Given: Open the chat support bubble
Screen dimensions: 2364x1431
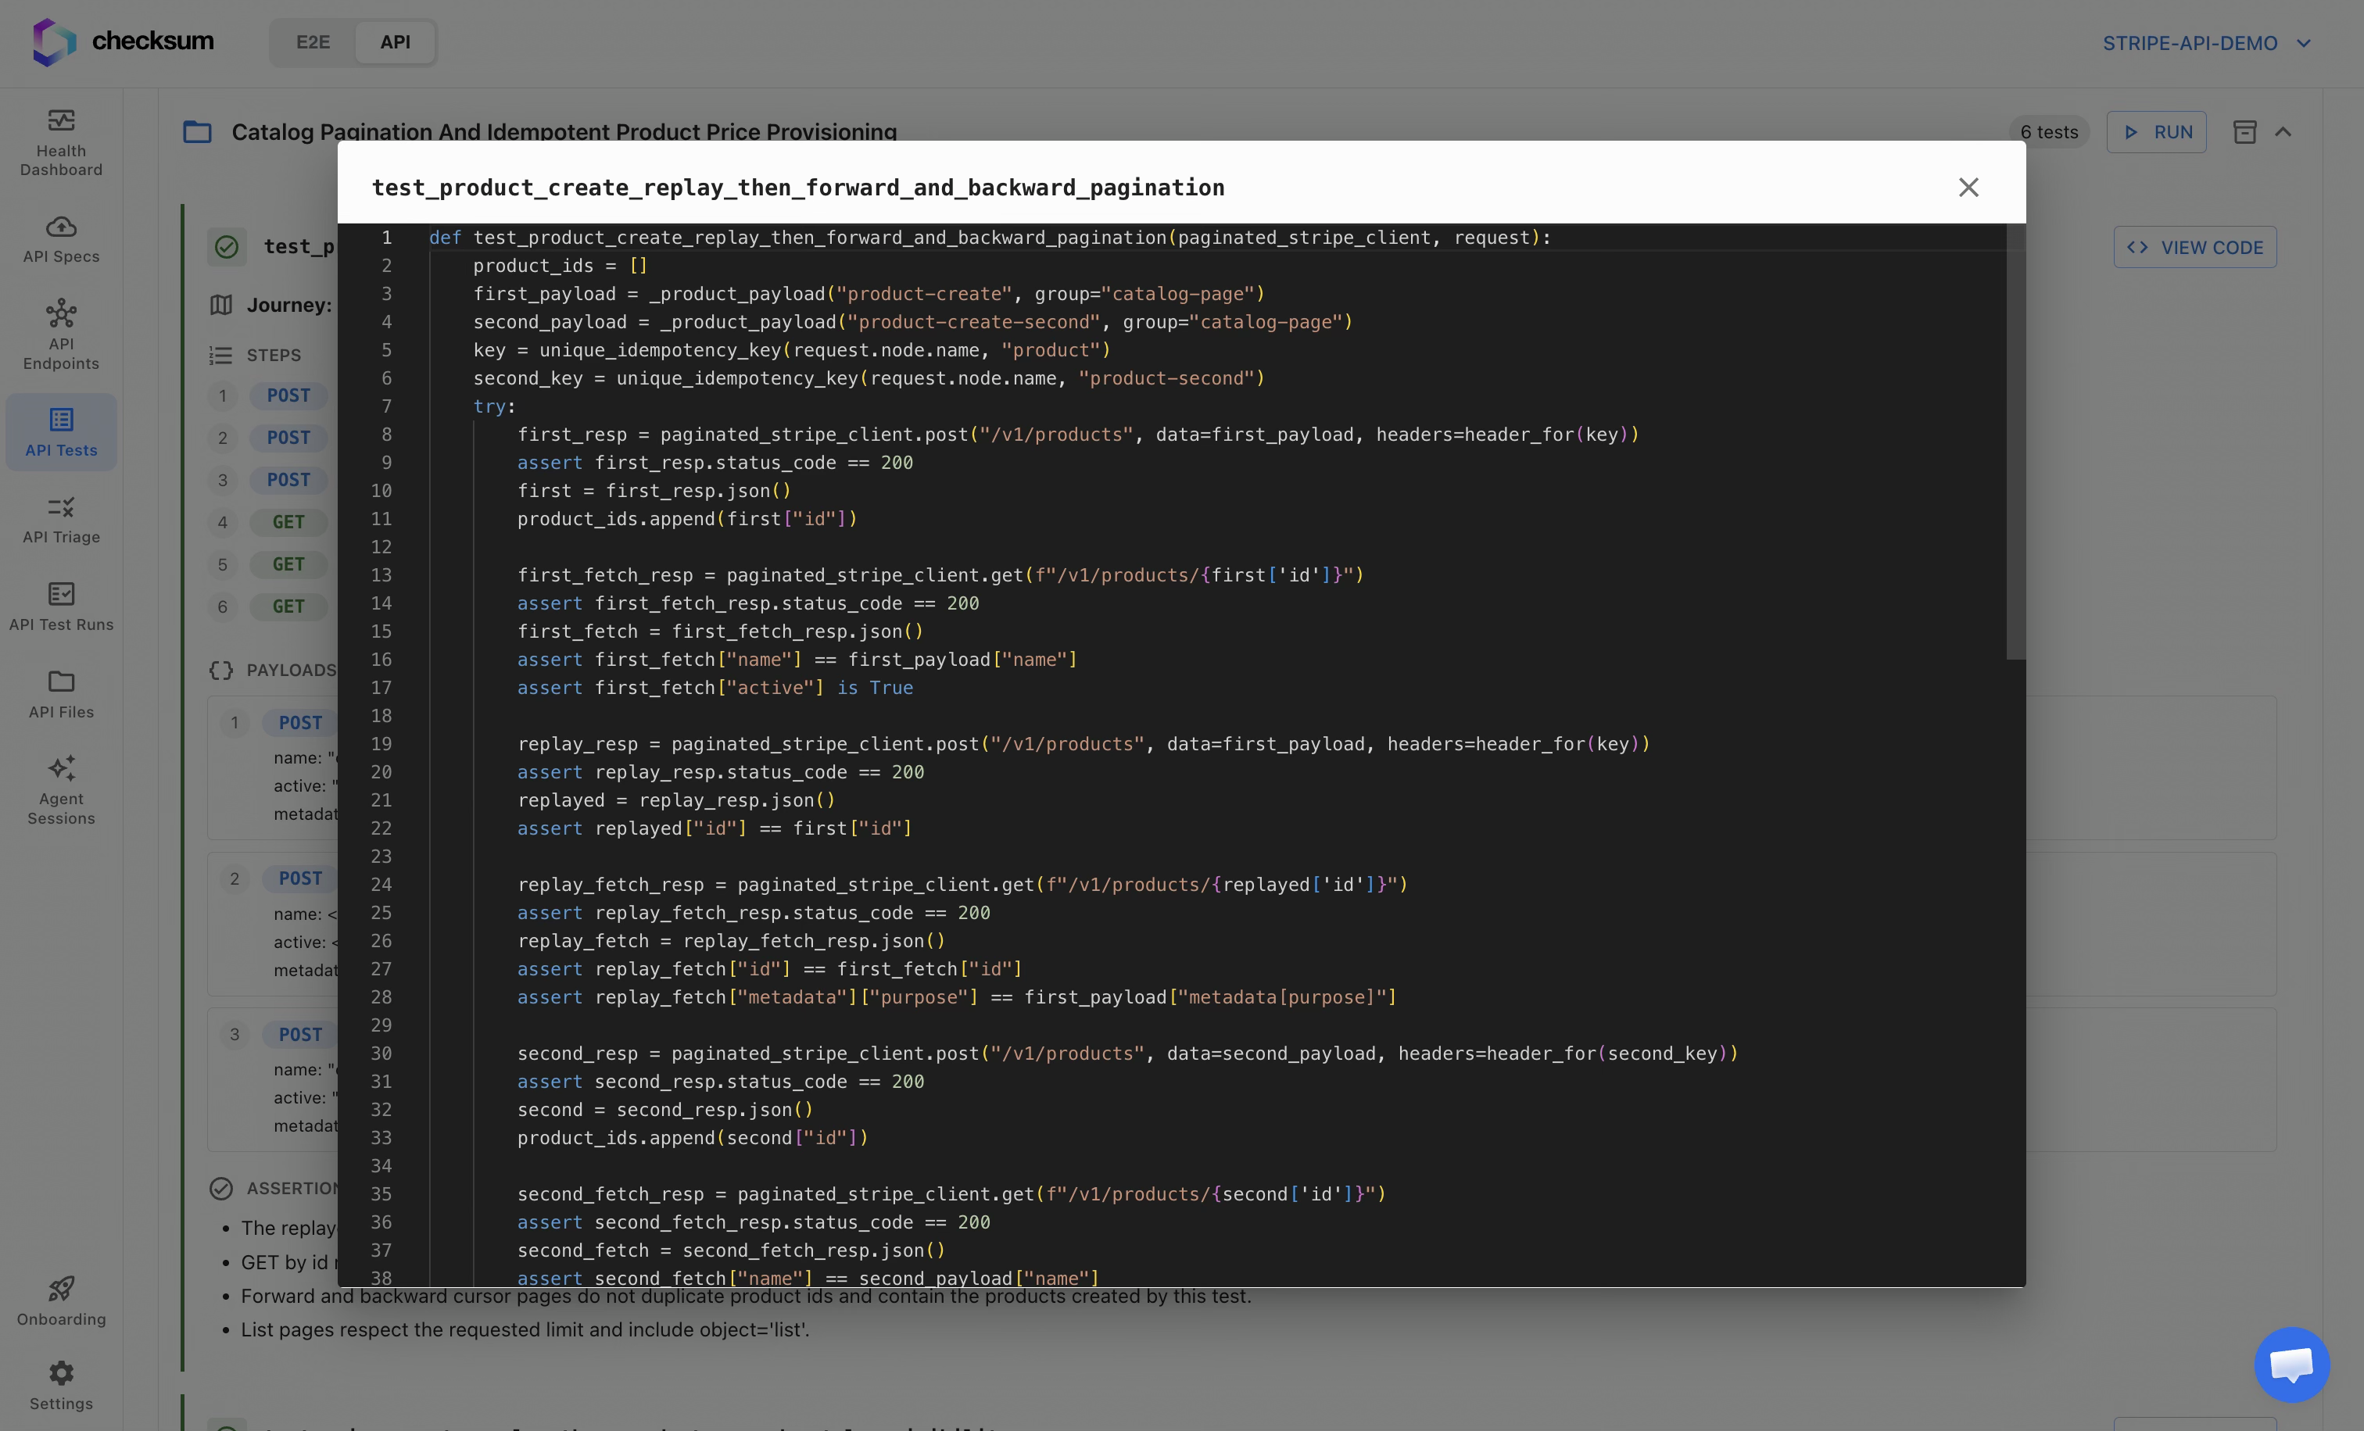Looking at the screenshot, I should point(2291,1364).
